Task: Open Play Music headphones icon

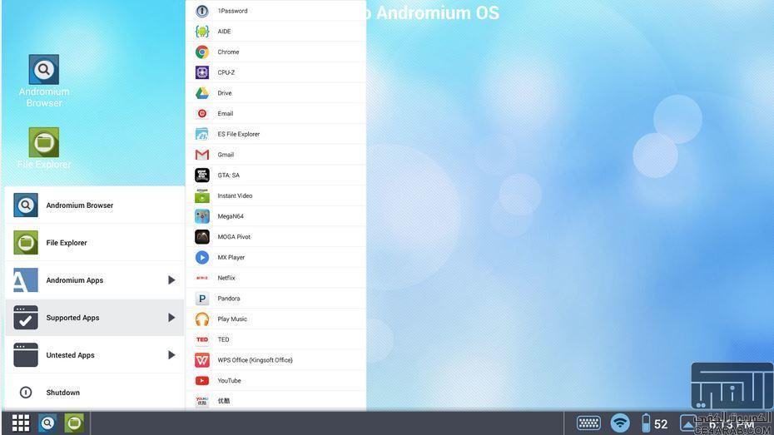Action: click(202, 319)
